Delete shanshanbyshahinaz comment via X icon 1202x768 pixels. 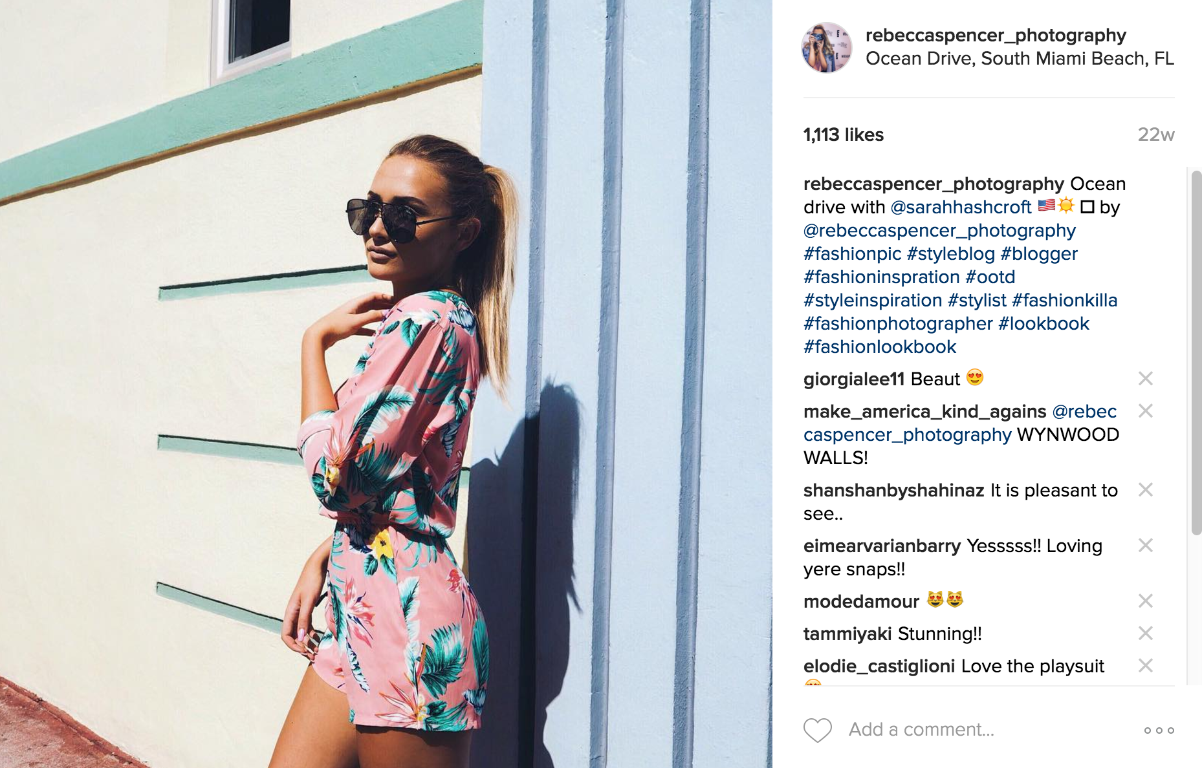click(x=1145, y=489)
